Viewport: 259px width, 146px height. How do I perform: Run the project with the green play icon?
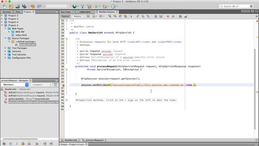(96, 6)
